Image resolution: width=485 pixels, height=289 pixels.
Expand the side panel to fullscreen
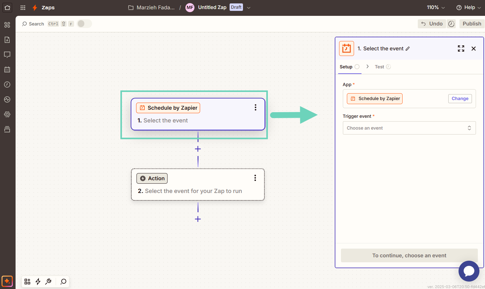point(461,48)
